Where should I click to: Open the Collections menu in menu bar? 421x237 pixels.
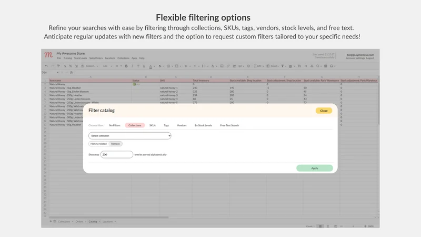pos(123,58)
